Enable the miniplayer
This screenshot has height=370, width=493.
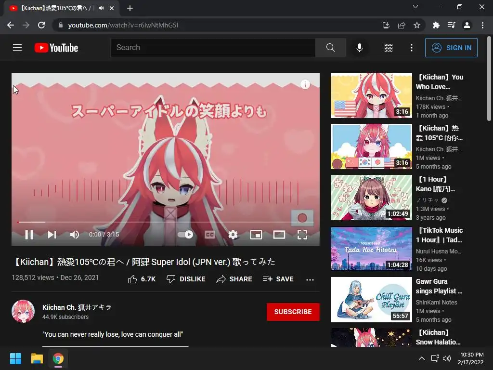(x=256, y=235)
